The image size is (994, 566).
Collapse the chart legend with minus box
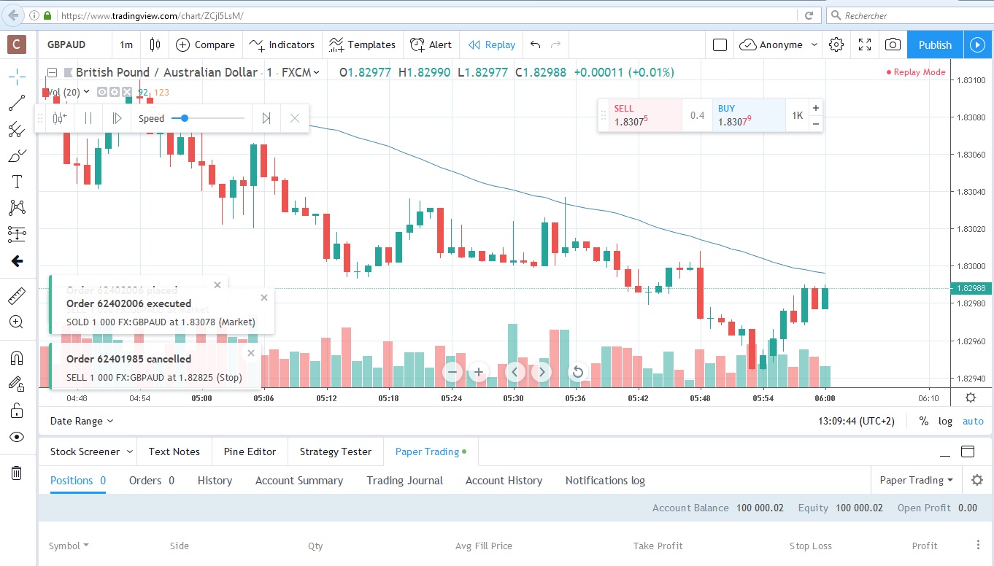[52, 72]
